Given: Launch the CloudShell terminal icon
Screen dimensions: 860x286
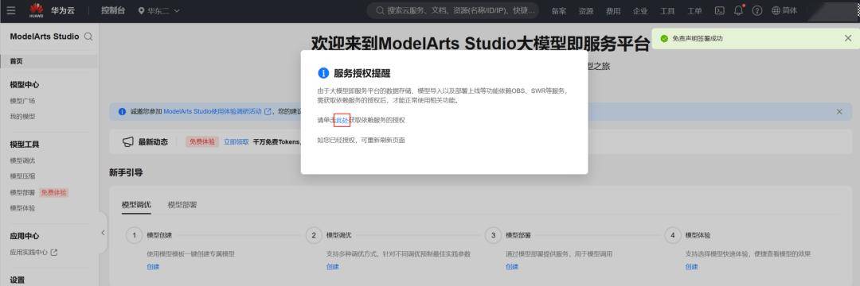Looking at the screenshot, I should click(x=720, y=10).
